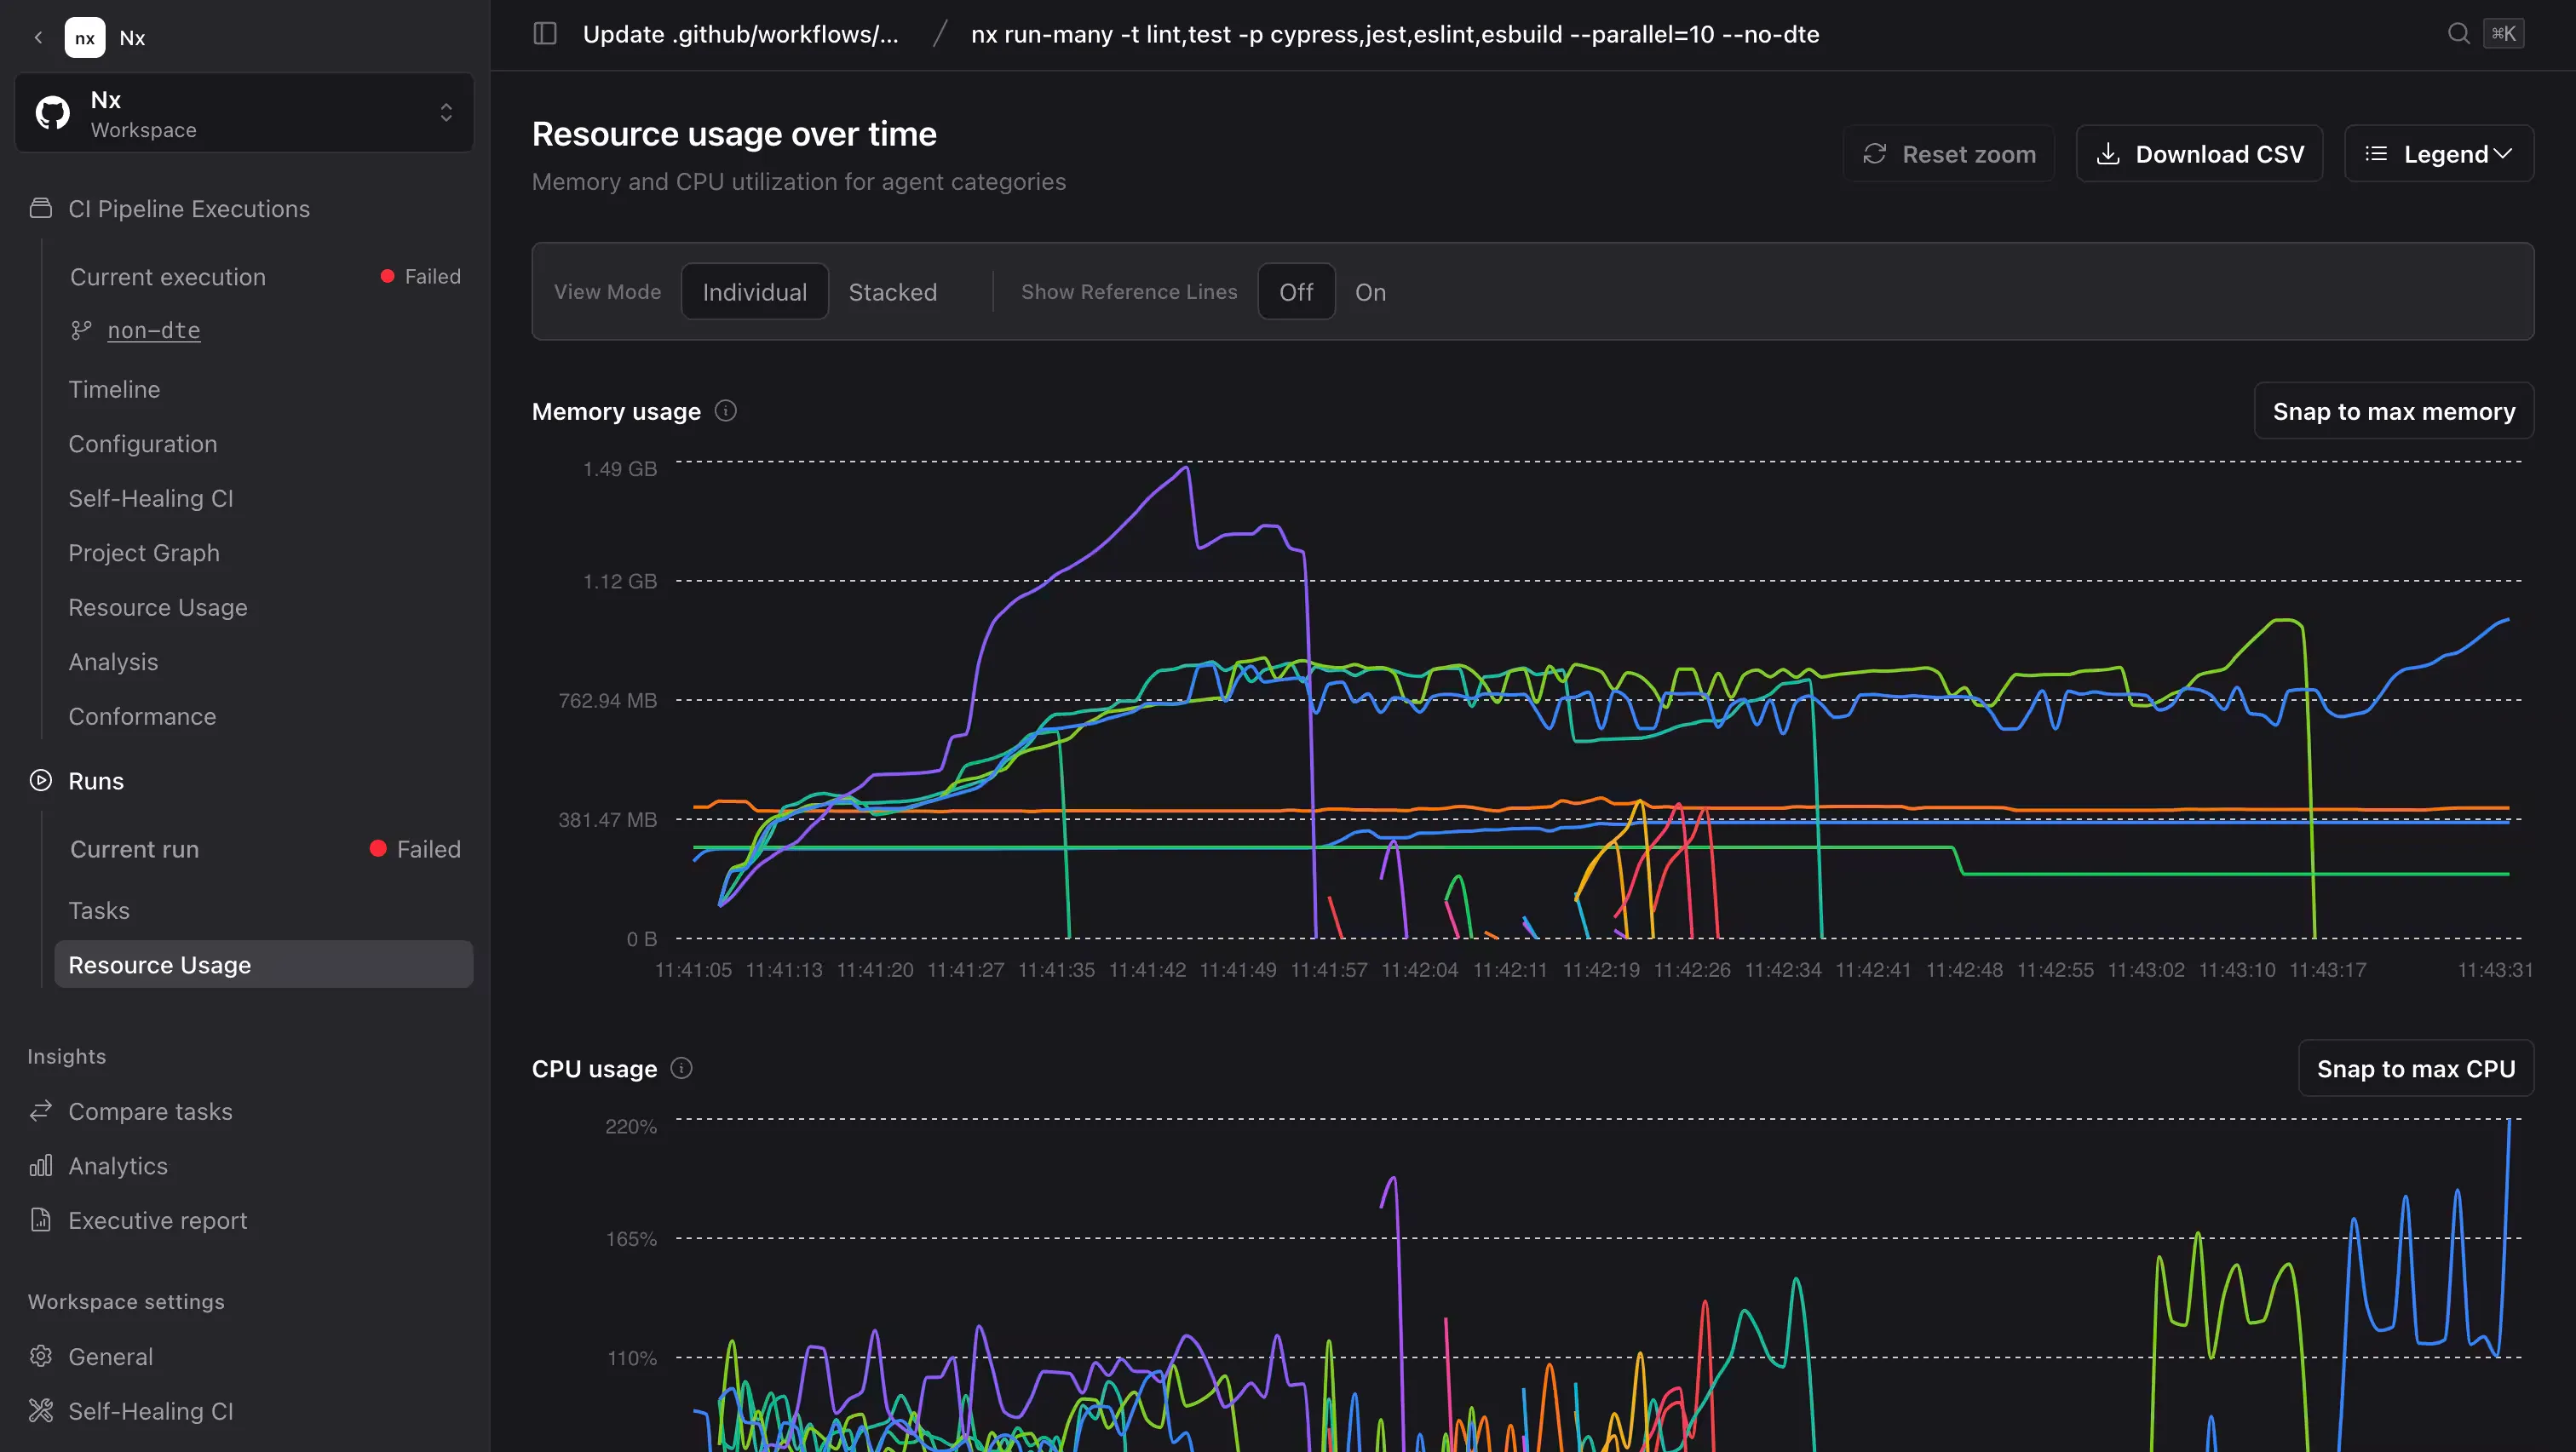Open the Analysis section

113,662
